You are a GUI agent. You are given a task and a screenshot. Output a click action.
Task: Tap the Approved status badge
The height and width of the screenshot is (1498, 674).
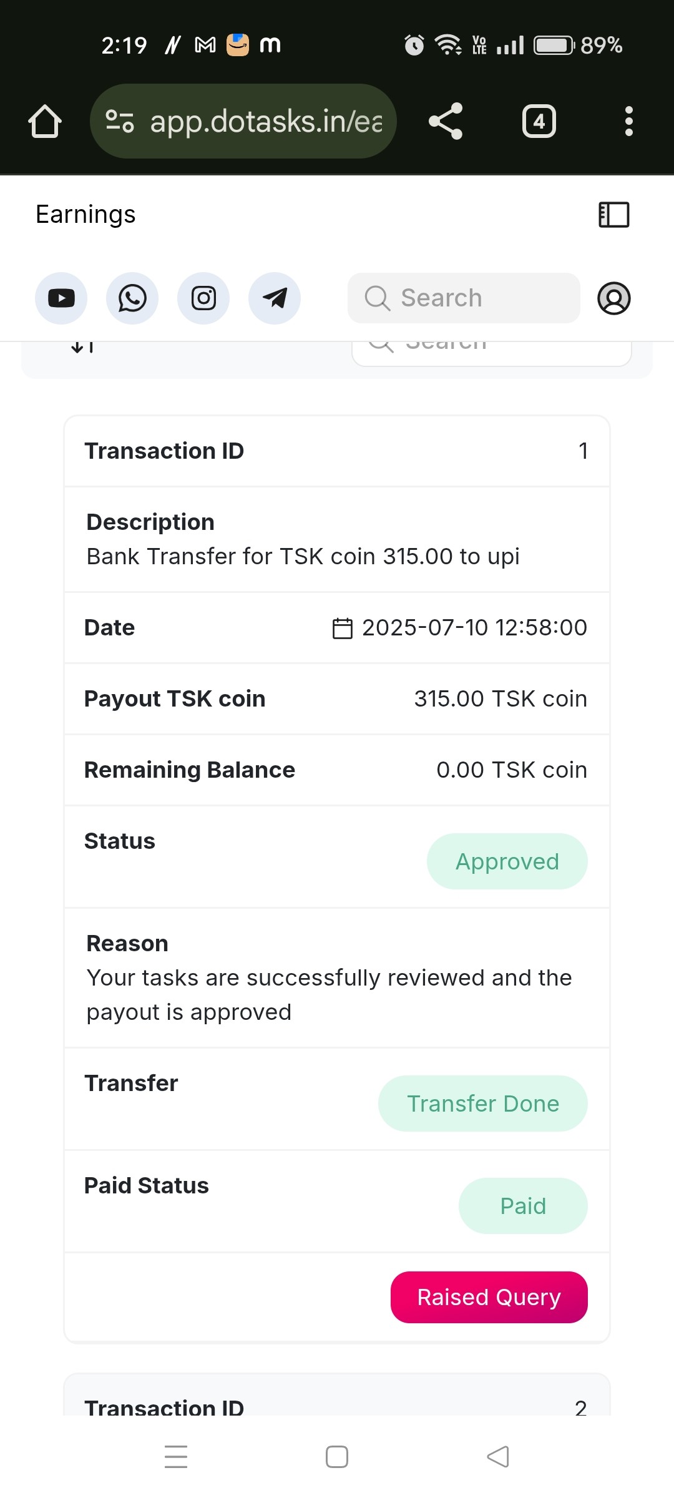[x=507, y=861]
